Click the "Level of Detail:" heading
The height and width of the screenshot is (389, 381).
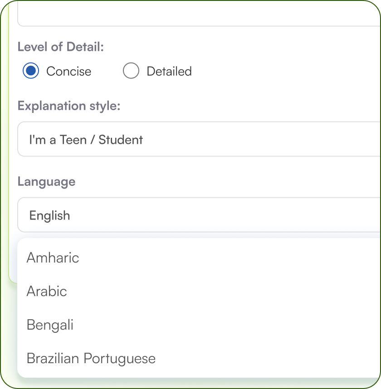click(x=61, y=47)
